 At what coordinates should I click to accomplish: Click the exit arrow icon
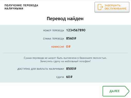coord(100,7)
